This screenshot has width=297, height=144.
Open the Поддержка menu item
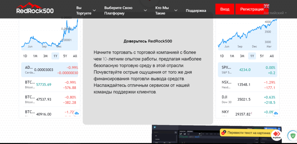(x=196, y=11)
